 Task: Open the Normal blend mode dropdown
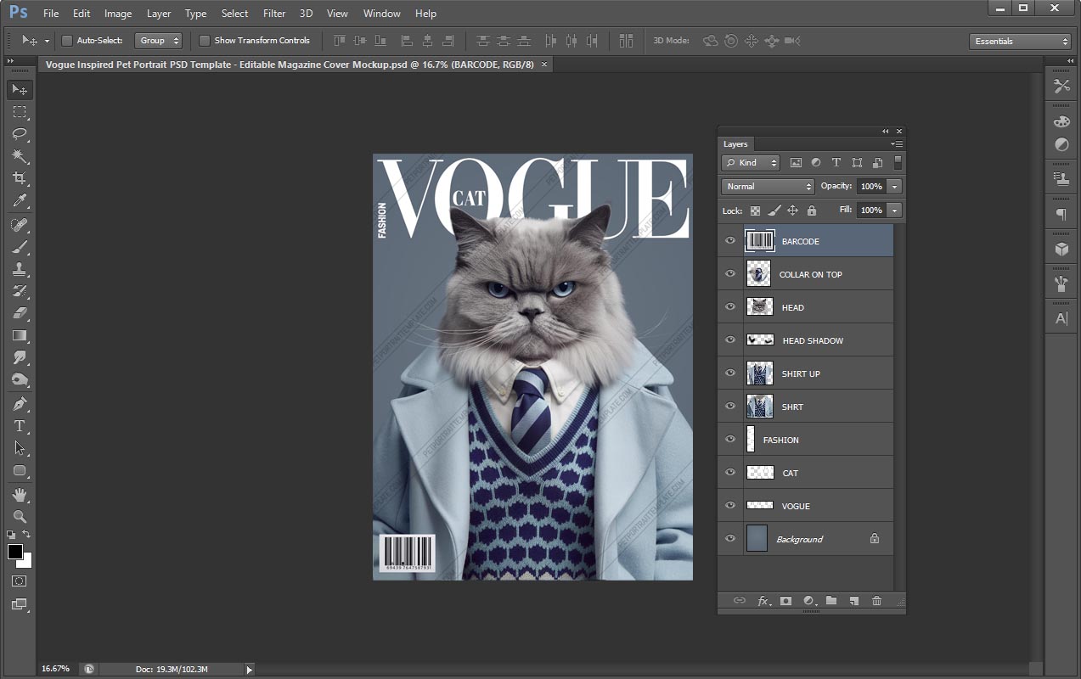pos(768,186)
